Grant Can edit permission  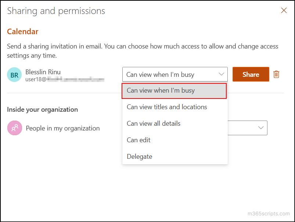point(138,140)
